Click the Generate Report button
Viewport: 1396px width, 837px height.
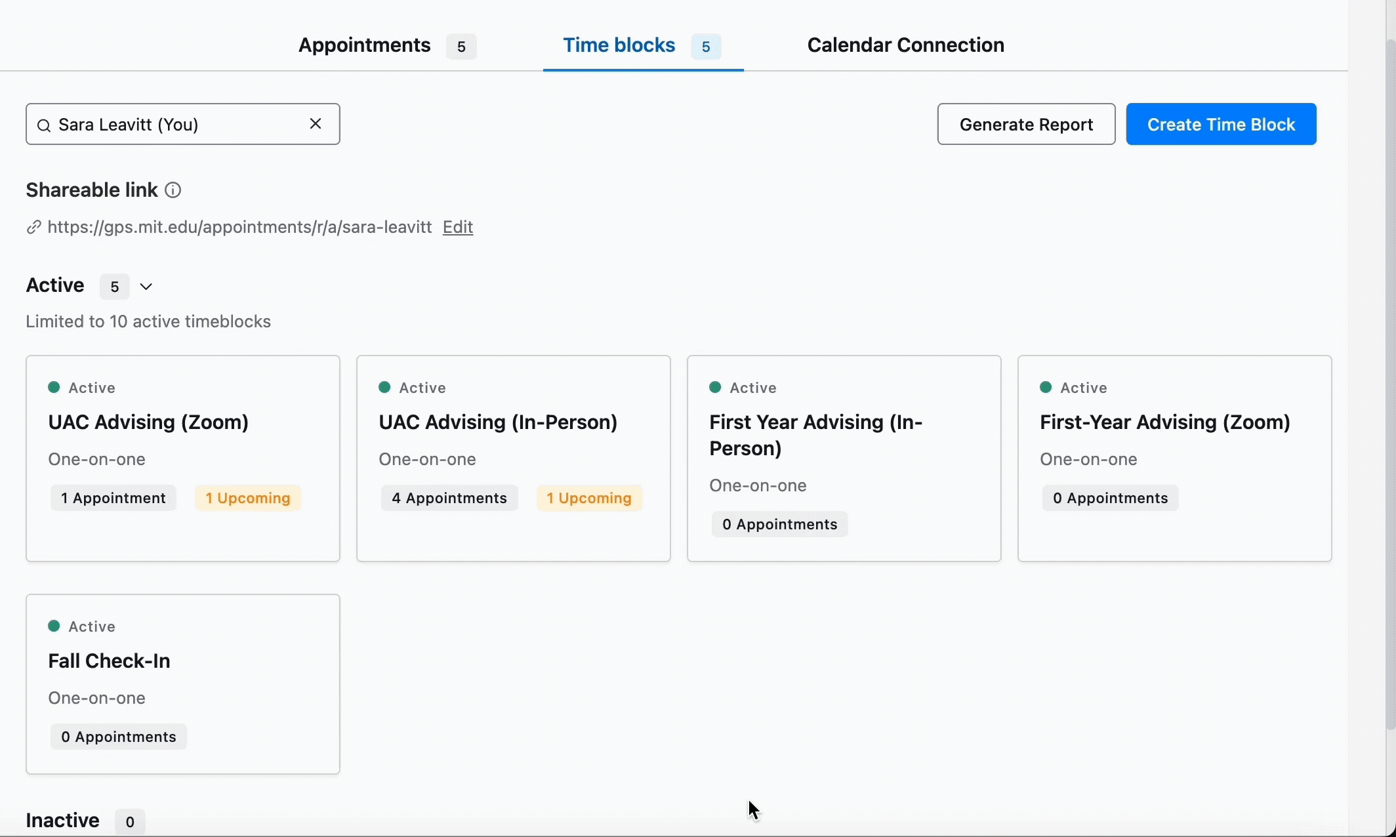1026,124
